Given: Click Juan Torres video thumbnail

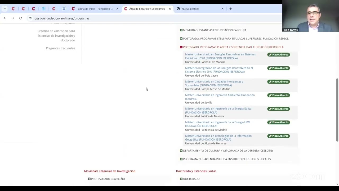Looking at the screenshot, I should pos(311,16).
